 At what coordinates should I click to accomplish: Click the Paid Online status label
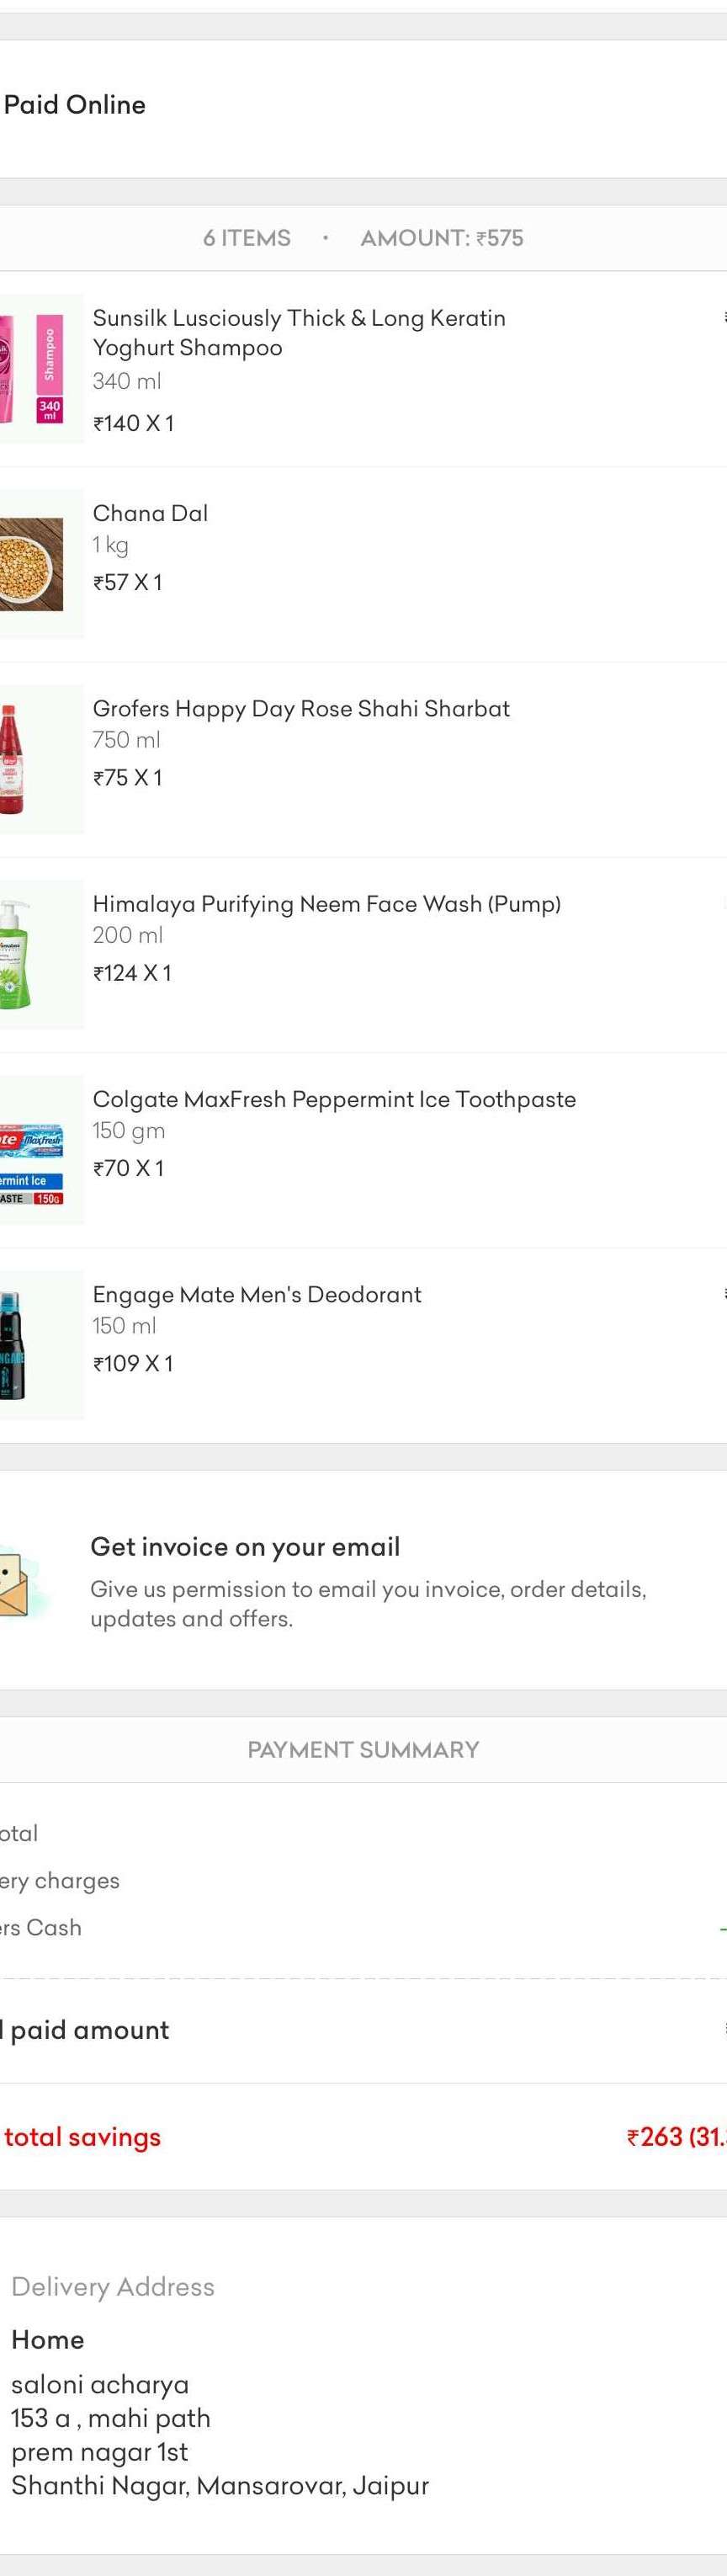click(75, 105)
